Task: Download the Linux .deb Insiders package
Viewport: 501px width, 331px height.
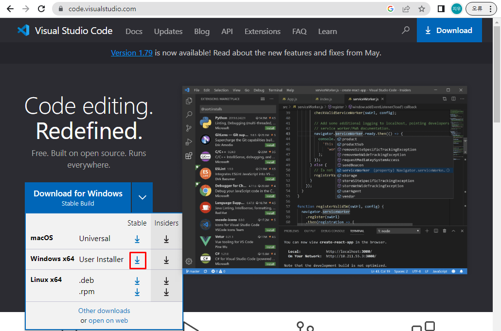Action: [x=166, y=281]
